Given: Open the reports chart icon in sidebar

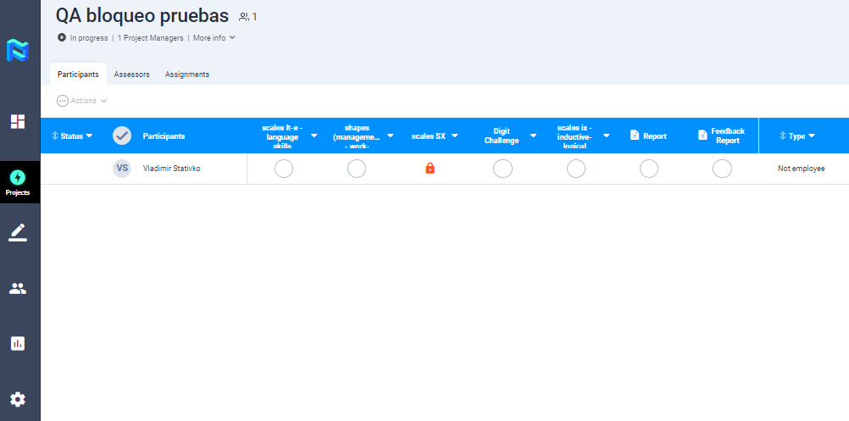Looking at the screenshot, I should click(x=18, y=343).
